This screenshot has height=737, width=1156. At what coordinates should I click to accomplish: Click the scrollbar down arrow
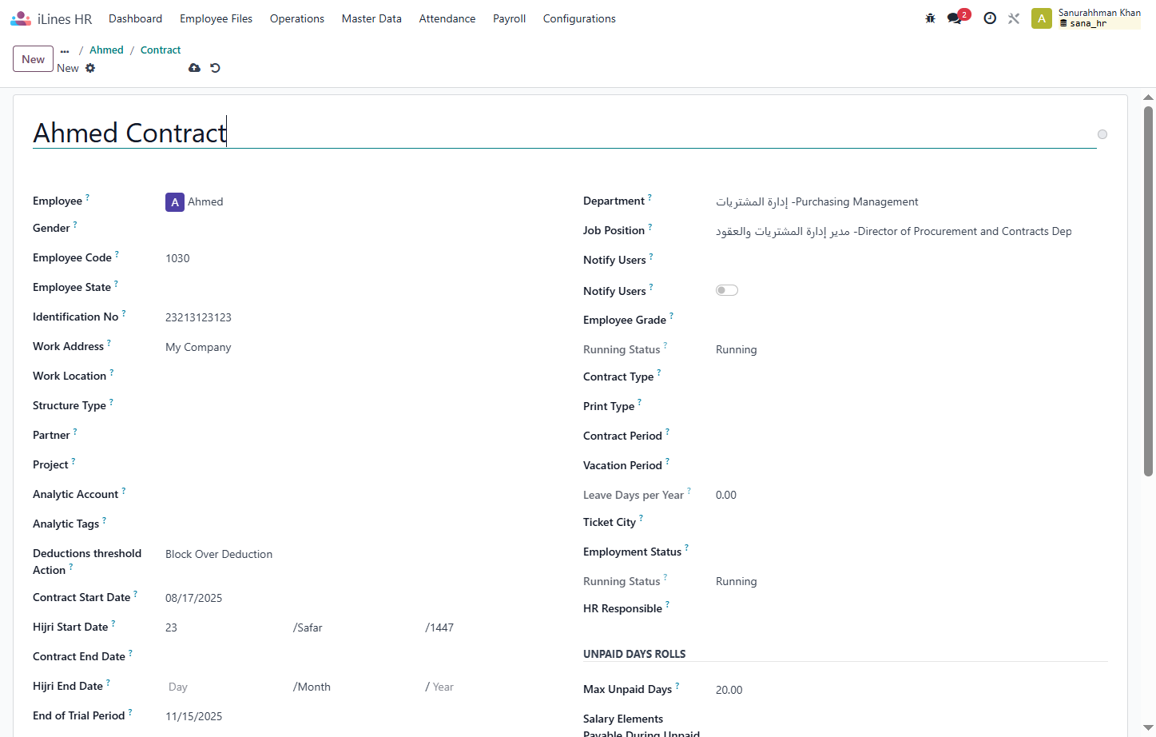1149,729
